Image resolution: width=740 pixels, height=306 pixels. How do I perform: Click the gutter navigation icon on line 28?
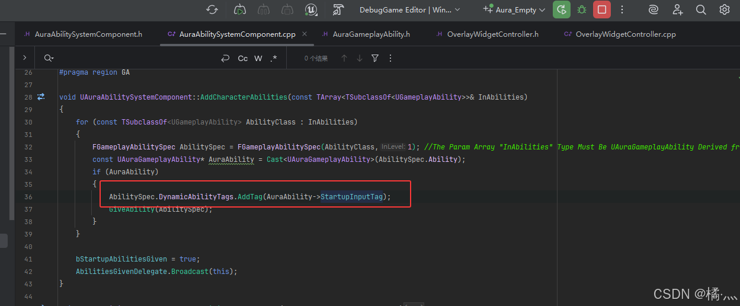tap(41, 97)
